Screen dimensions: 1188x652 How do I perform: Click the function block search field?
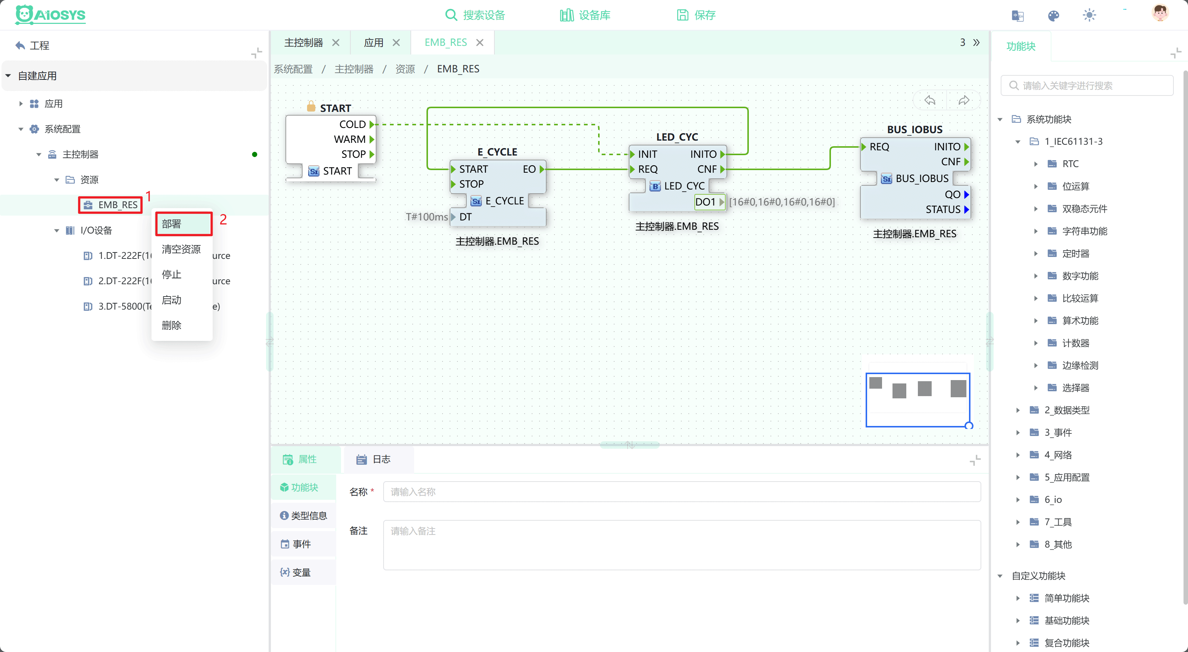[1087, 86]
